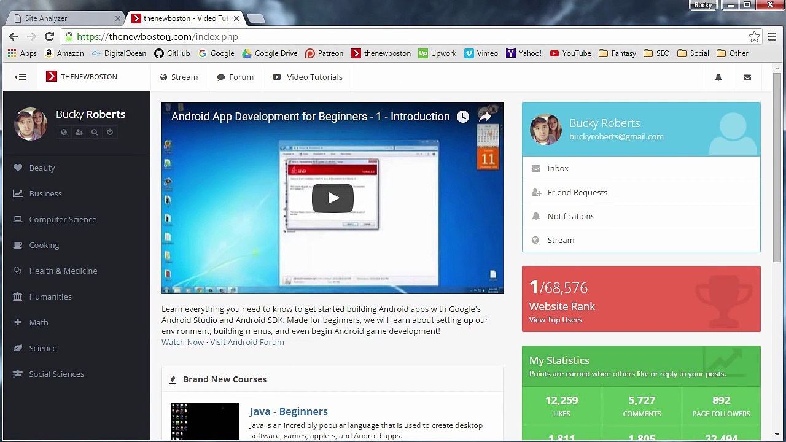Click THENEWBOSTON brand text

(x=89, y=77)
